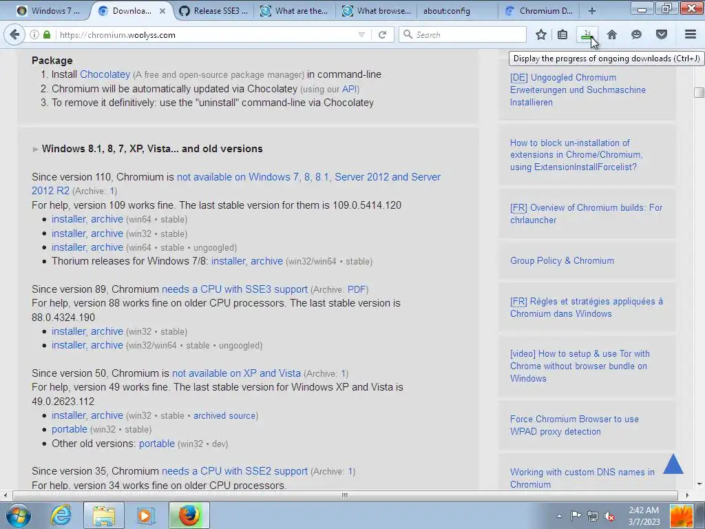Click the address bar URL field

pyautogui.click(x=207, y=34)
